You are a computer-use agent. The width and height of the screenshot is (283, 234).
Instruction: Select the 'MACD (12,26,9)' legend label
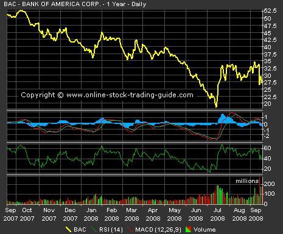158,230
